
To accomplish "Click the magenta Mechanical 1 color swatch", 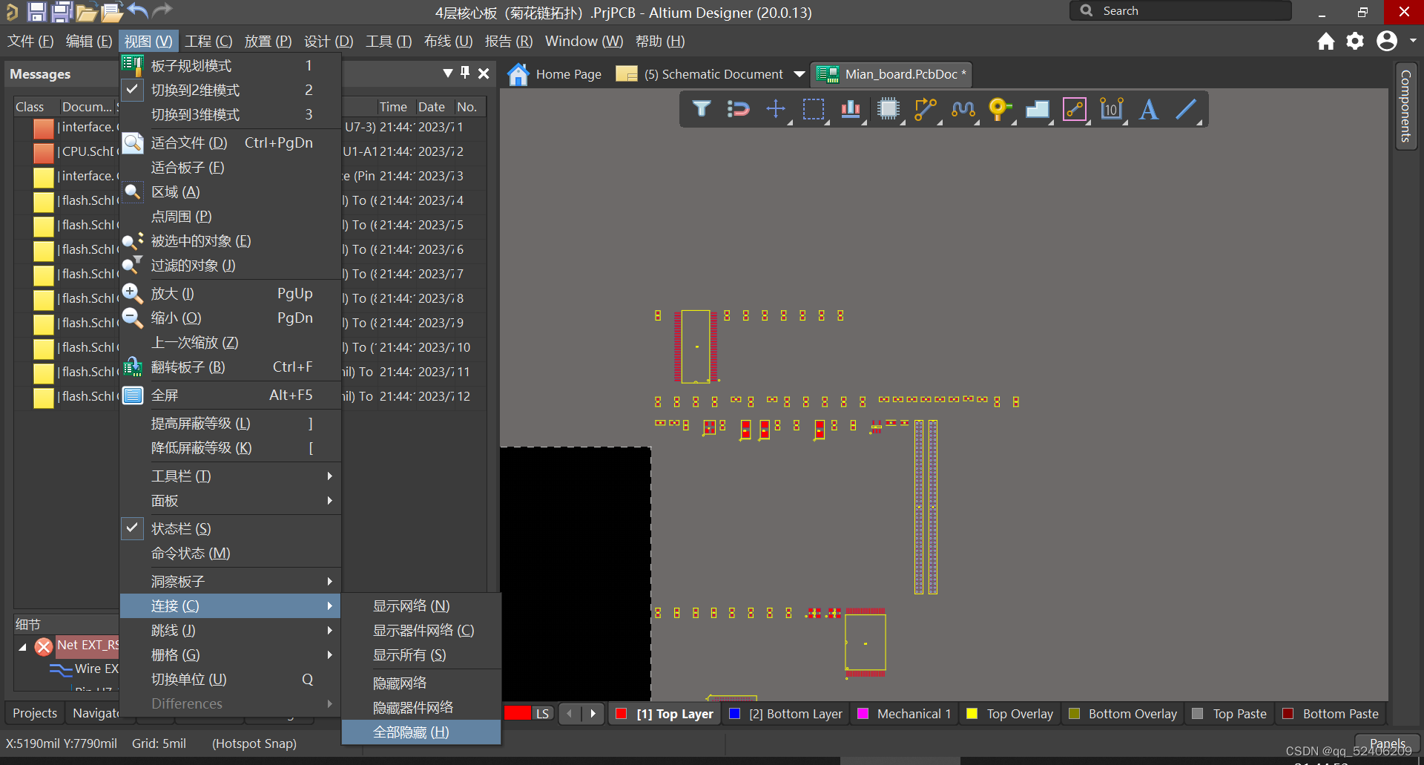I will [x=863, y=714].
